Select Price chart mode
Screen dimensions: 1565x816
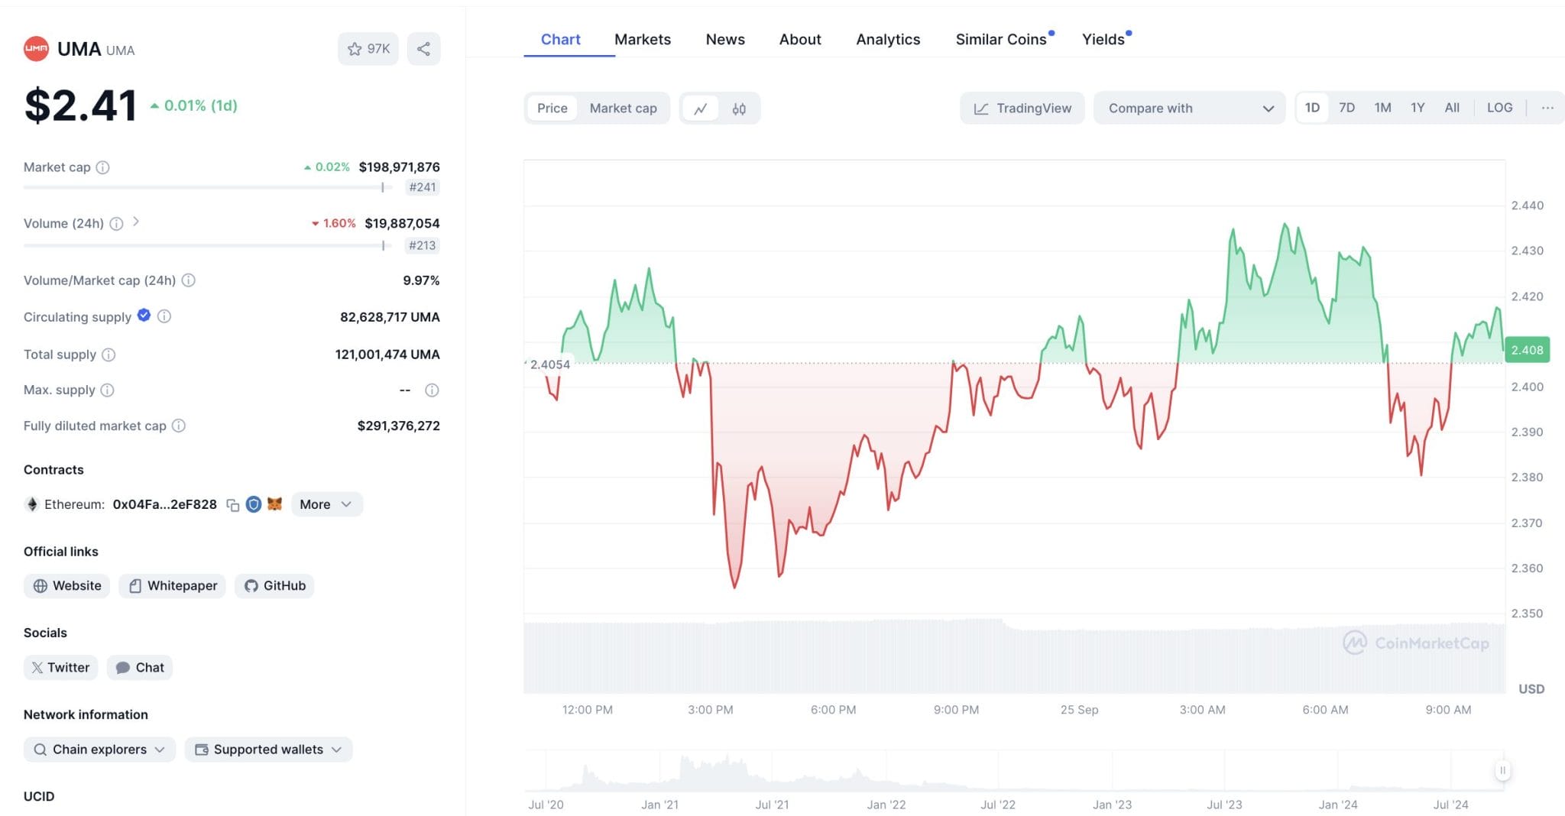click(x=552, y=108)
